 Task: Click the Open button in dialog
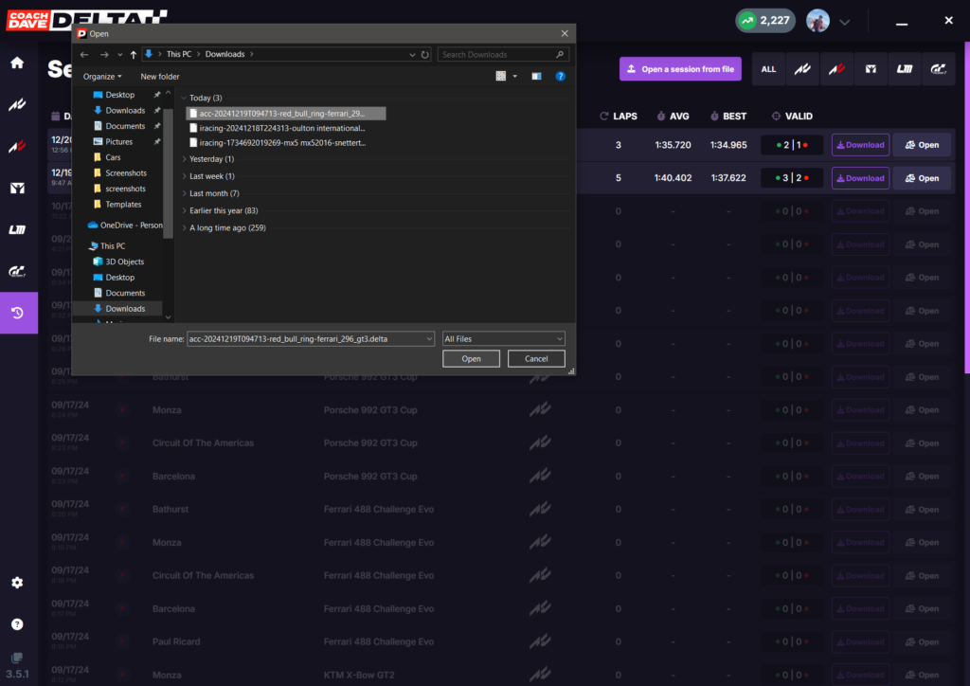[x=471, y=359]
